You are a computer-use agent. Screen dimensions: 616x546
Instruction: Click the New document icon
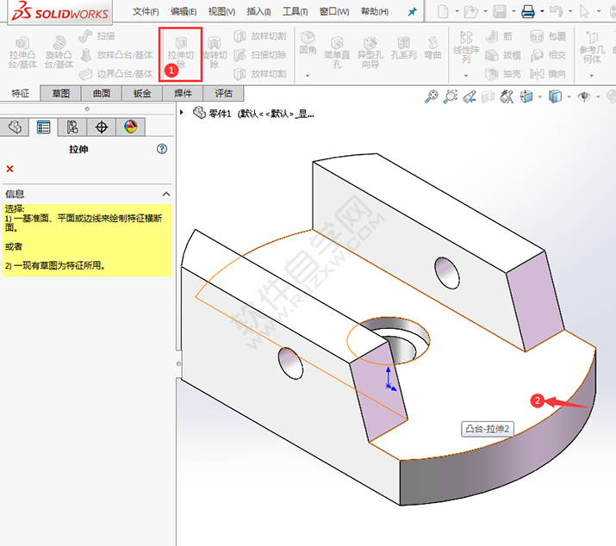point(443,11)
